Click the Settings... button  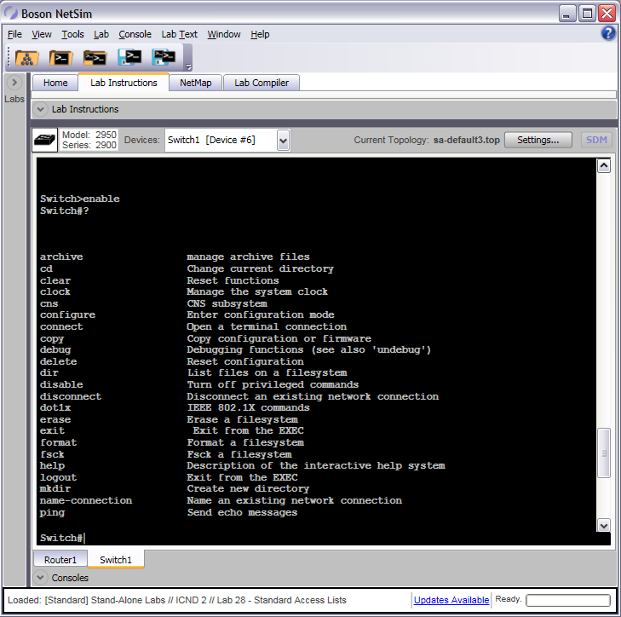pos(538,140)
